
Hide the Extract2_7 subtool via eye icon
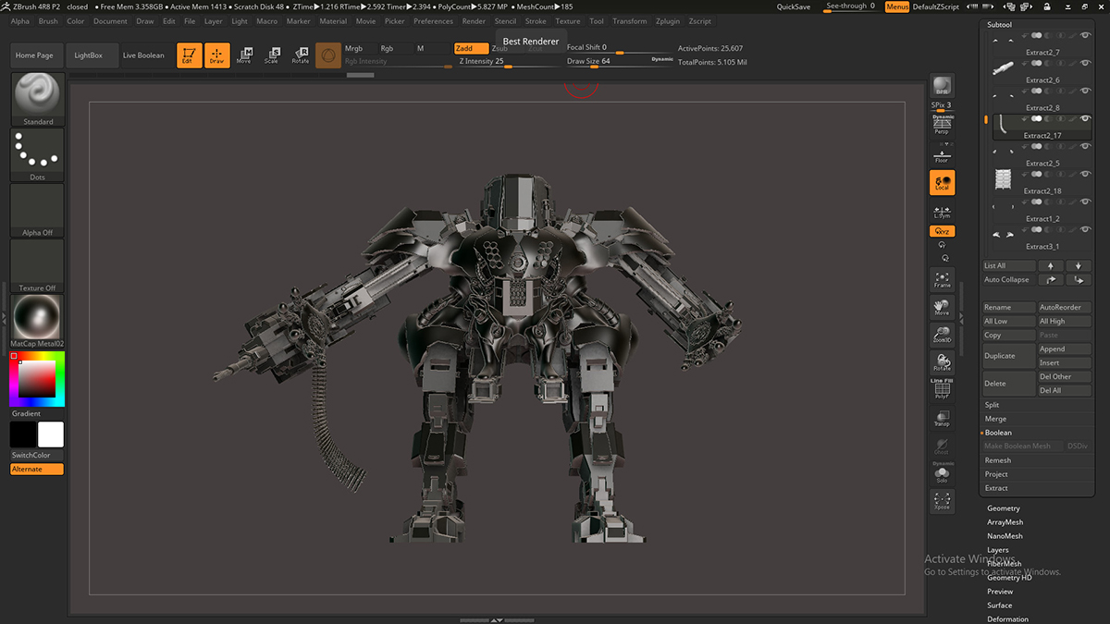(1084, 36)
